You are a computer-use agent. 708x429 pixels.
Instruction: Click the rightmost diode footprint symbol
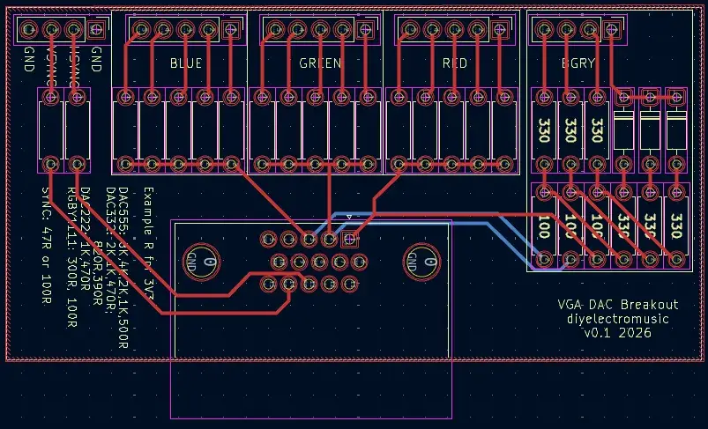coord(676,131)
